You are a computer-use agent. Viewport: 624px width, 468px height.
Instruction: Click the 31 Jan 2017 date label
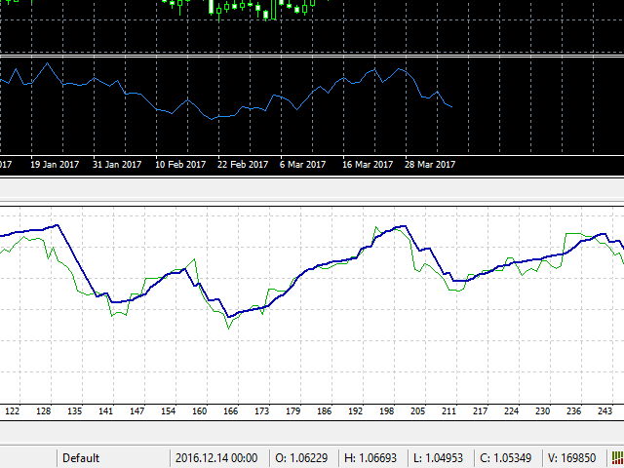pyautogui.click(x=117, y=164)
